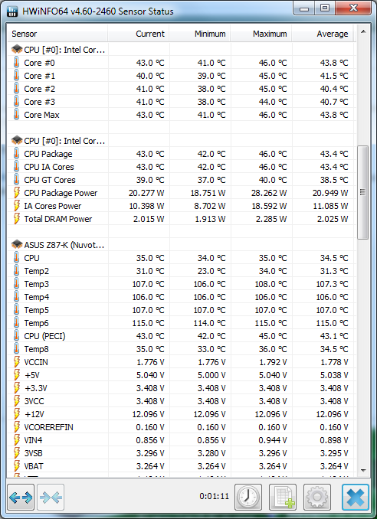Screen dimensions: 377x519
Task: Click the Sensor column header
Action: click(57, 34)
